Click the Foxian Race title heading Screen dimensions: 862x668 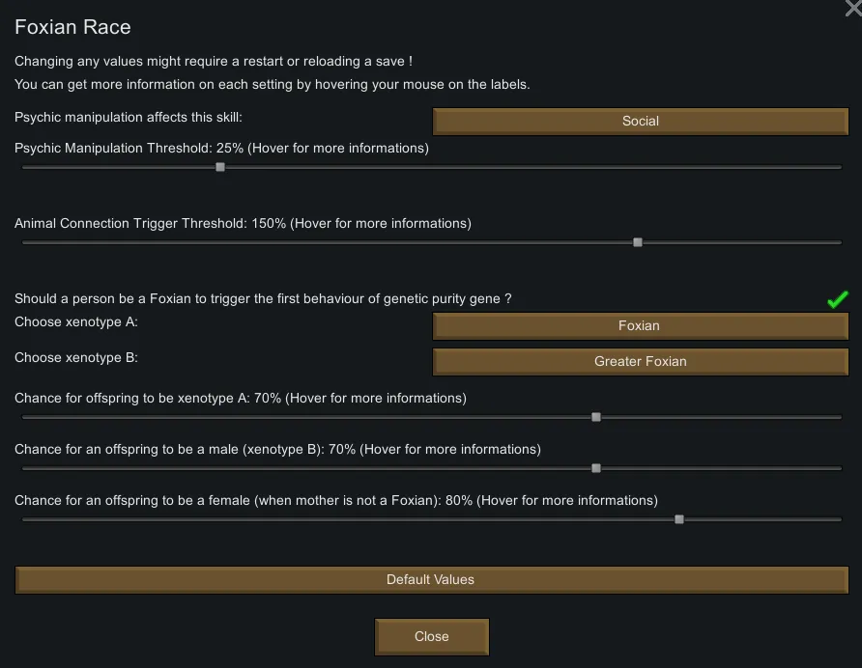(x=72, y=27)
